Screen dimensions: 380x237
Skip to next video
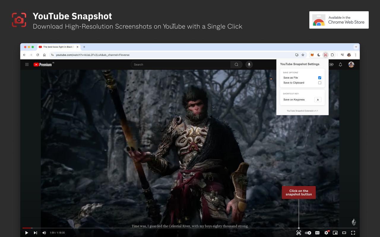[35, 233]
